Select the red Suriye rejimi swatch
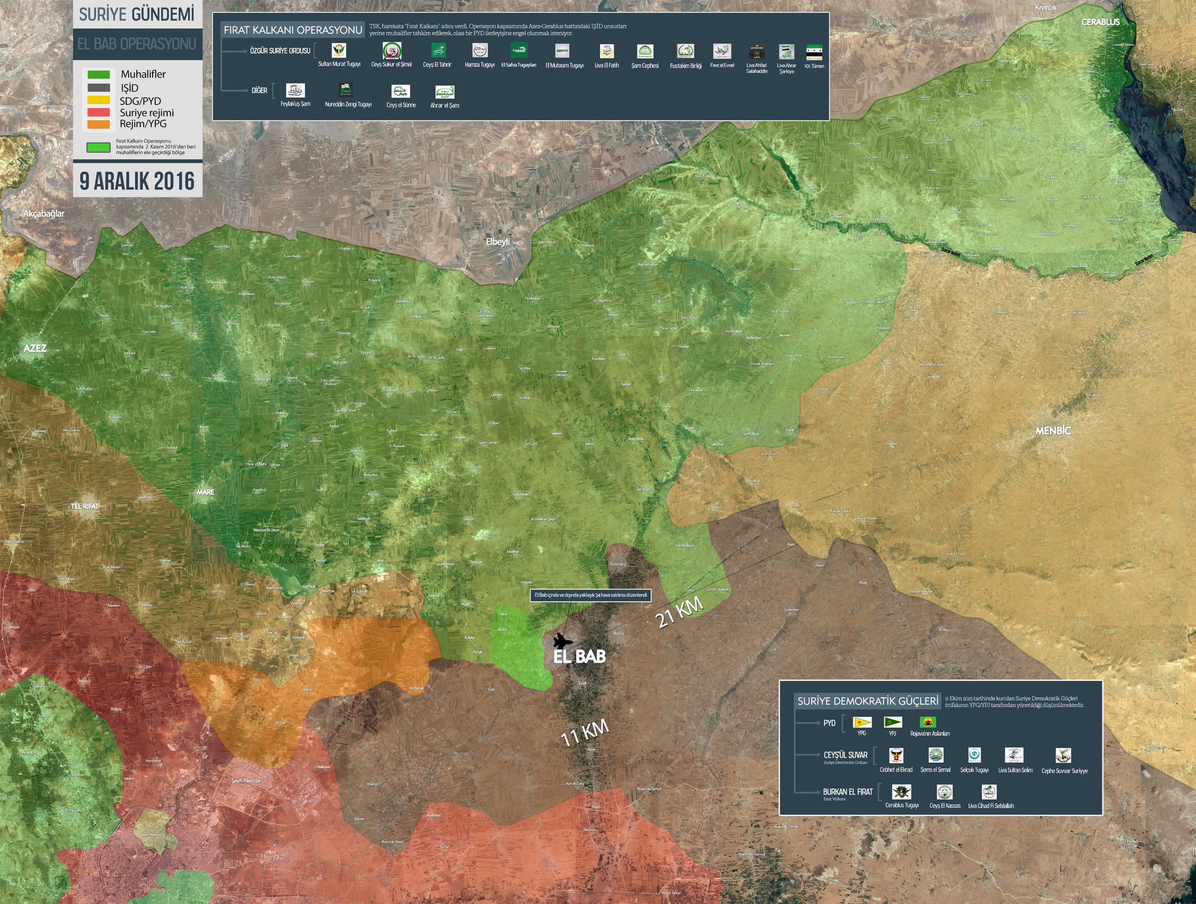The height and width of the screenshot is (904, 1196). pyautogui.click(x=99, y=112)
